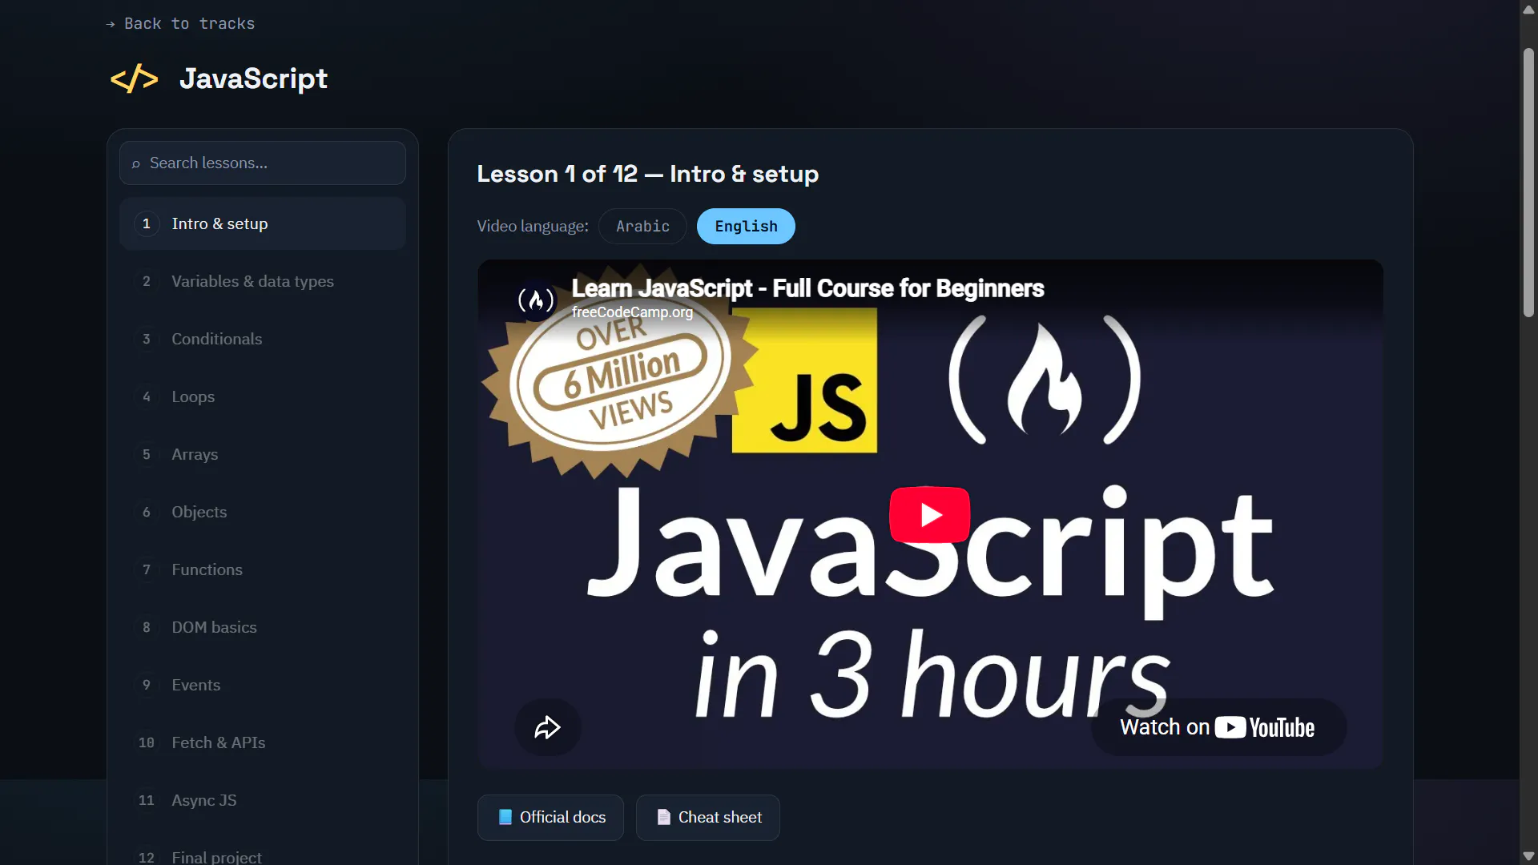Screen dimensions: 1538x865
Task: Click the scrollbar down arrow
Action: tap(1528, 856)
